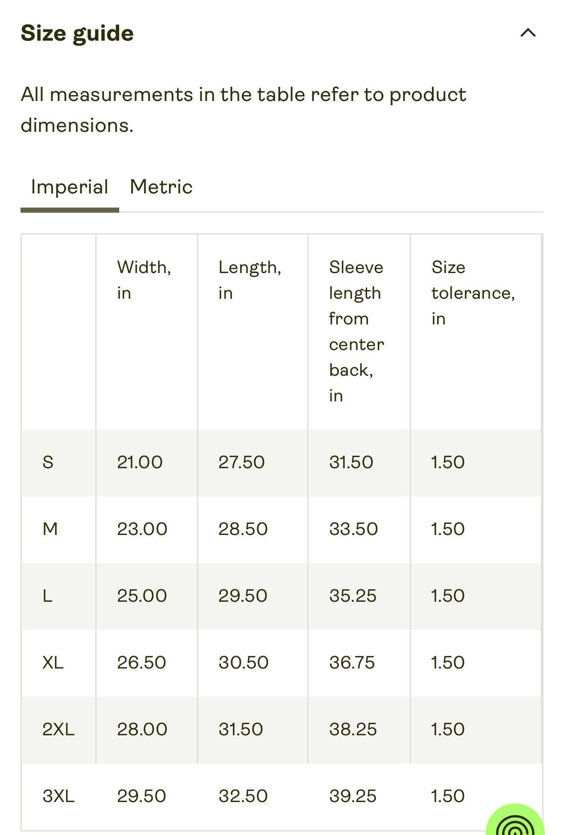Viewport: 564px width, 835px height.
Task: Click the Size guide heading
Action: [x=77, y=34]
